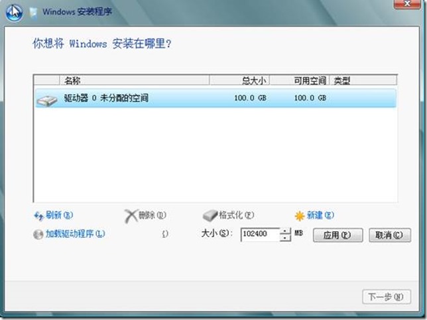Click the 刷新(R) refresh link
427x320 pixels.
coord(60,215)
